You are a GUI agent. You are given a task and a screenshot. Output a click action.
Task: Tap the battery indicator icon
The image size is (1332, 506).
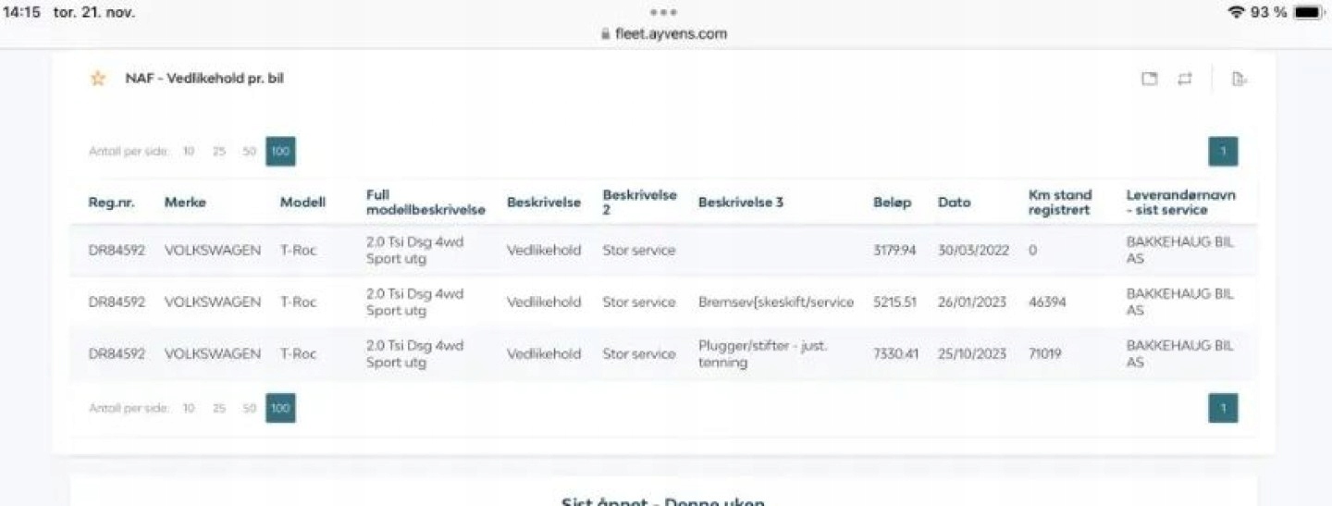1308,13
